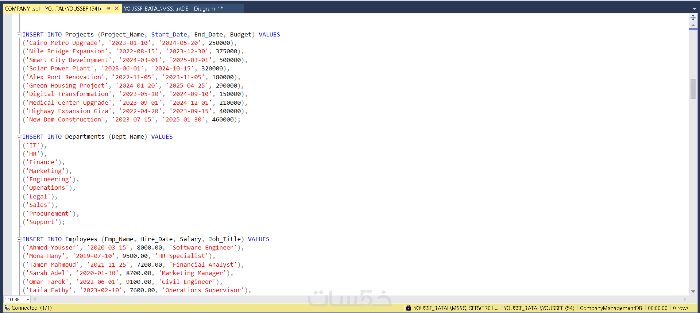
Task: Click the 'Green Housing Project' string
Action: coord(67,86)
